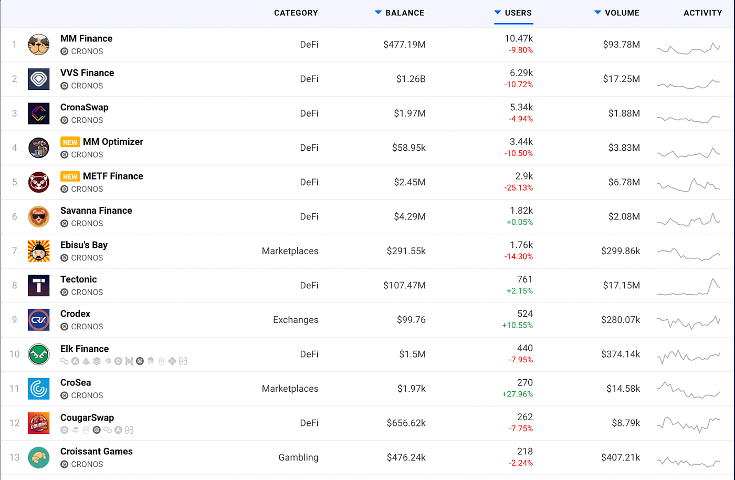The width and height of the screenshot is (735, 480).
Task: Open the Savanna Finance lion logo
Action: click(39, 216)
